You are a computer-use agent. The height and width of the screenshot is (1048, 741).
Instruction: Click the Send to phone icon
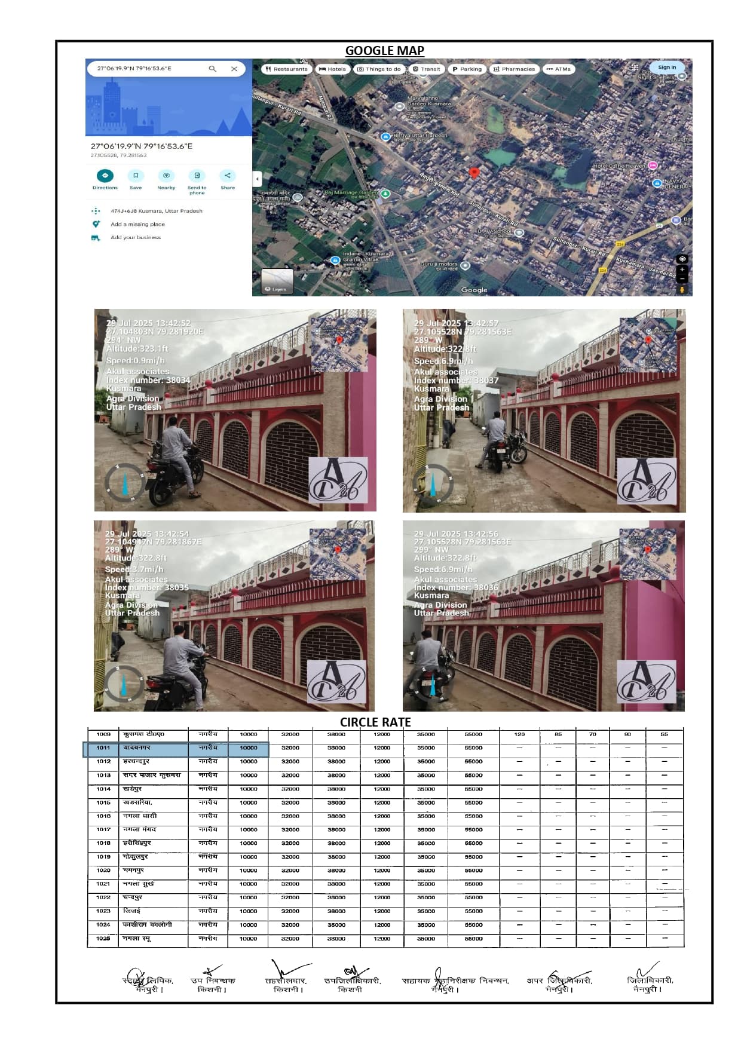[x=197, y=176]
